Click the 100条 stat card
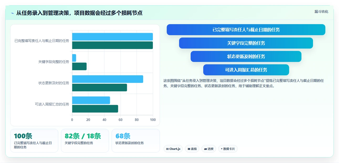Screen dimensions: 339x163 34,141
